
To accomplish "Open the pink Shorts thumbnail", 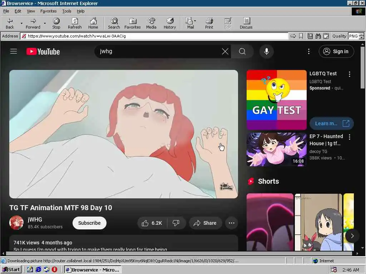I will click(270, 222).
